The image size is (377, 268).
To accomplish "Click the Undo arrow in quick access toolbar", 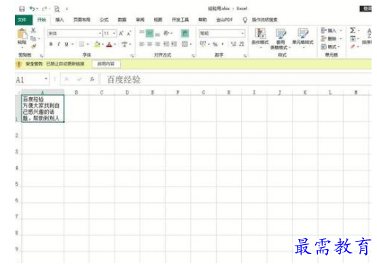I will [32, 9].
